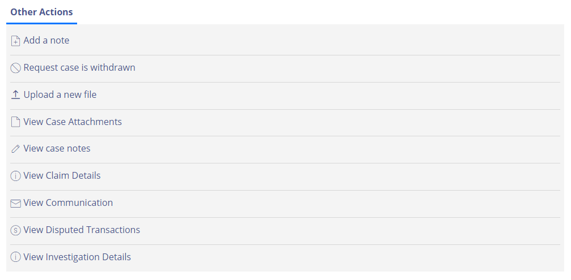Select Upload a new file
Viewport: 571px width, 280px height.
click(x=60, y=95)
